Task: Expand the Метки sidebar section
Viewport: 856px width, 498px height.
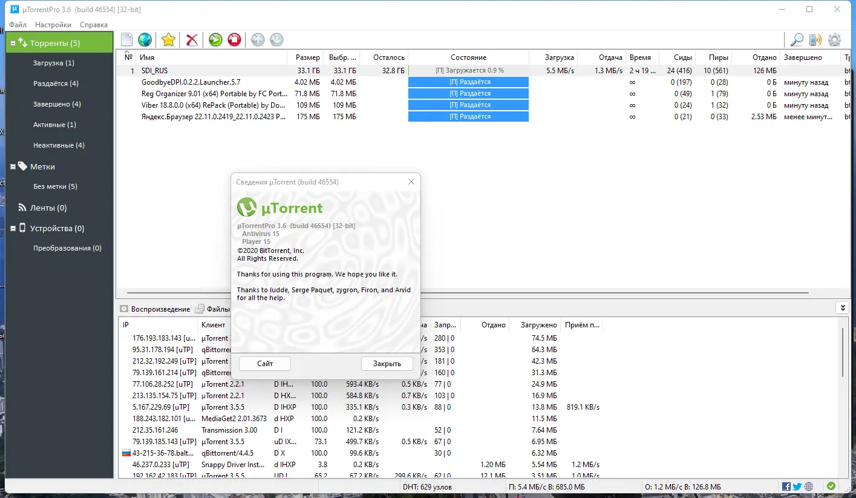Action: [13, 166]
